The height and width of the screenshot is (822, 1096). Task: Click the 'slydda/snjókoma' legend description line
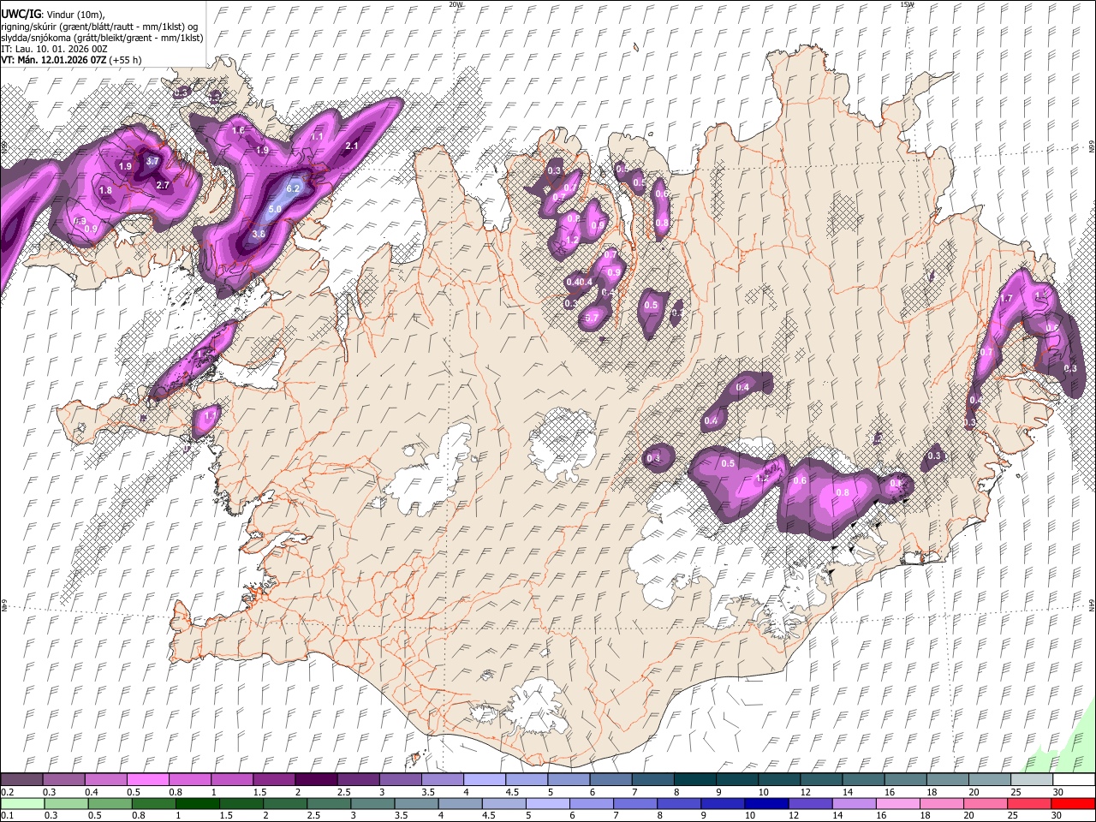coord(102,38)
